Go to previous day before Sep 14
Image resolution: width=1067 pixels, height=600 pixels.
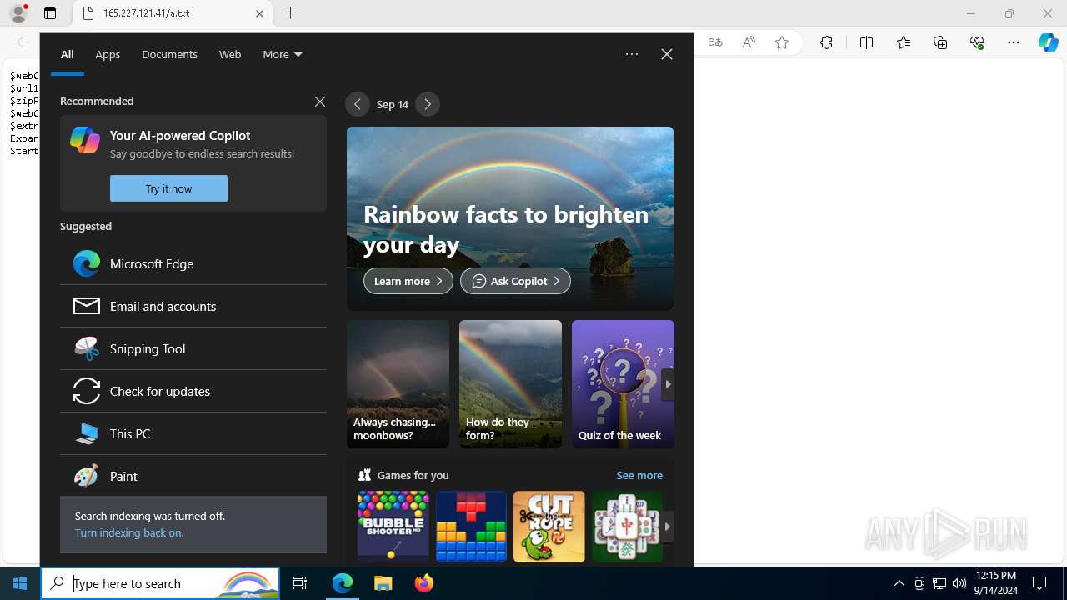click(358, 104)
